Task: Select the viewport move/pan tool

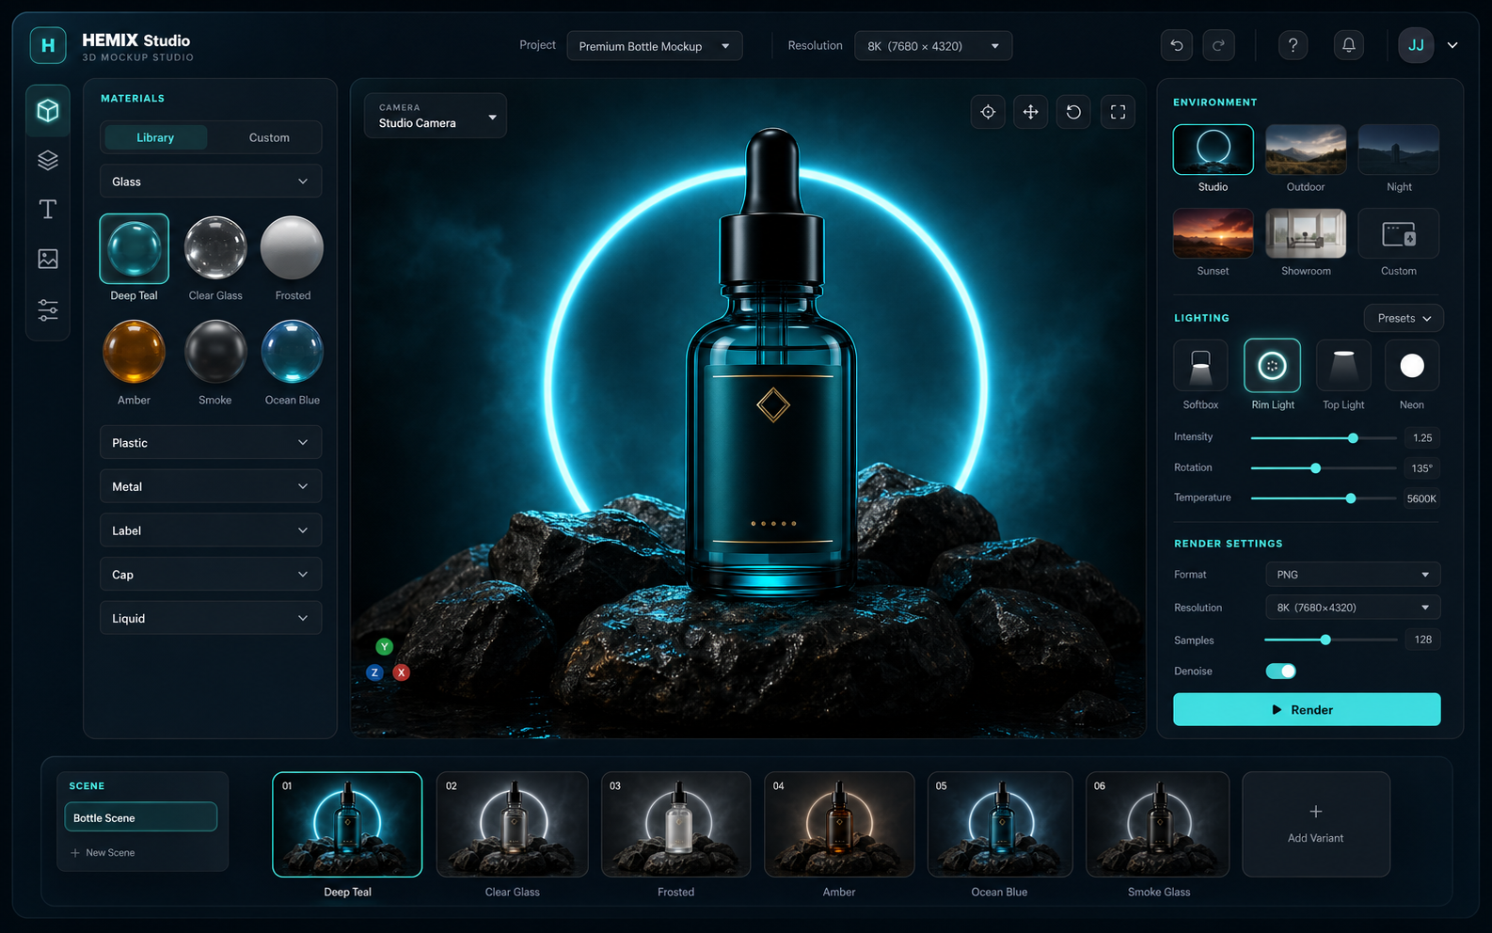Action: tap(1031, 112)
